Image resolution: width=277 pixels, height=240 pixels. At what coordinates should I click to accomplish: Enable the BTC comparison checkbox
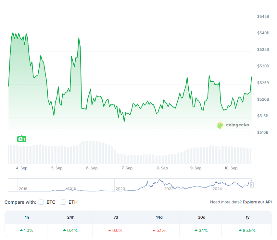click(41, 202)
